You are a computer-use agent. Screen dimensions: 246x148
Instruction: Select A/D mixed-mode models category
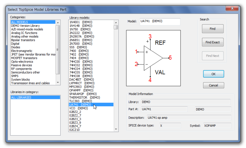pos(33,29)
